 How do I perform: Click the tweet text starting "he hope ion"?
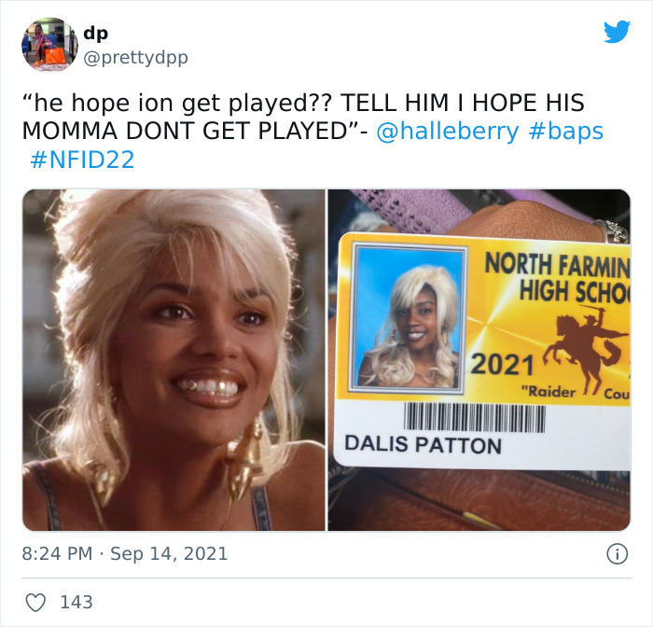(x=313, y=131)
